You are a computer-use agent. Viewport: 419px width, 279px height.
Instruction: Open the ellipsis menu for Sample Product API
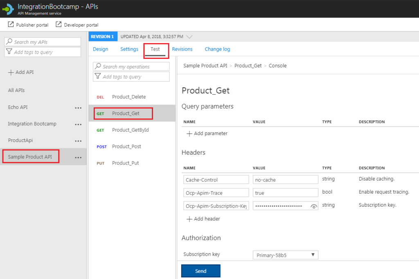78,157
